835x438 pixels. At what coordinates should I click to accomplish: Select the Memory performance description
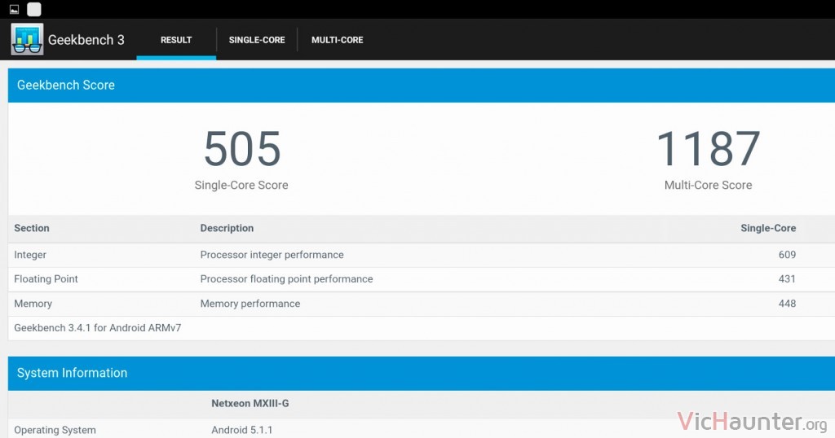250,304
